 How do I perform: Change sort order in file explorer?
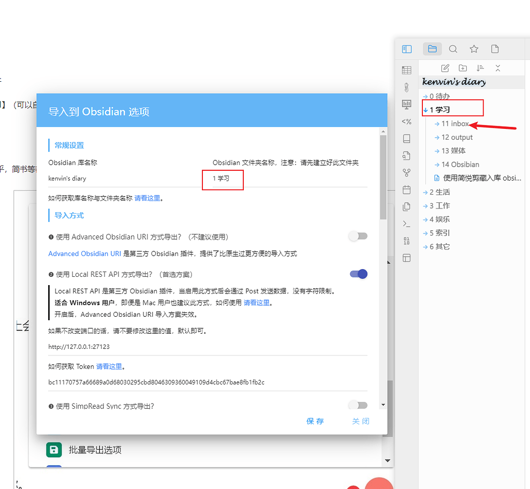(x=480, y=68)
